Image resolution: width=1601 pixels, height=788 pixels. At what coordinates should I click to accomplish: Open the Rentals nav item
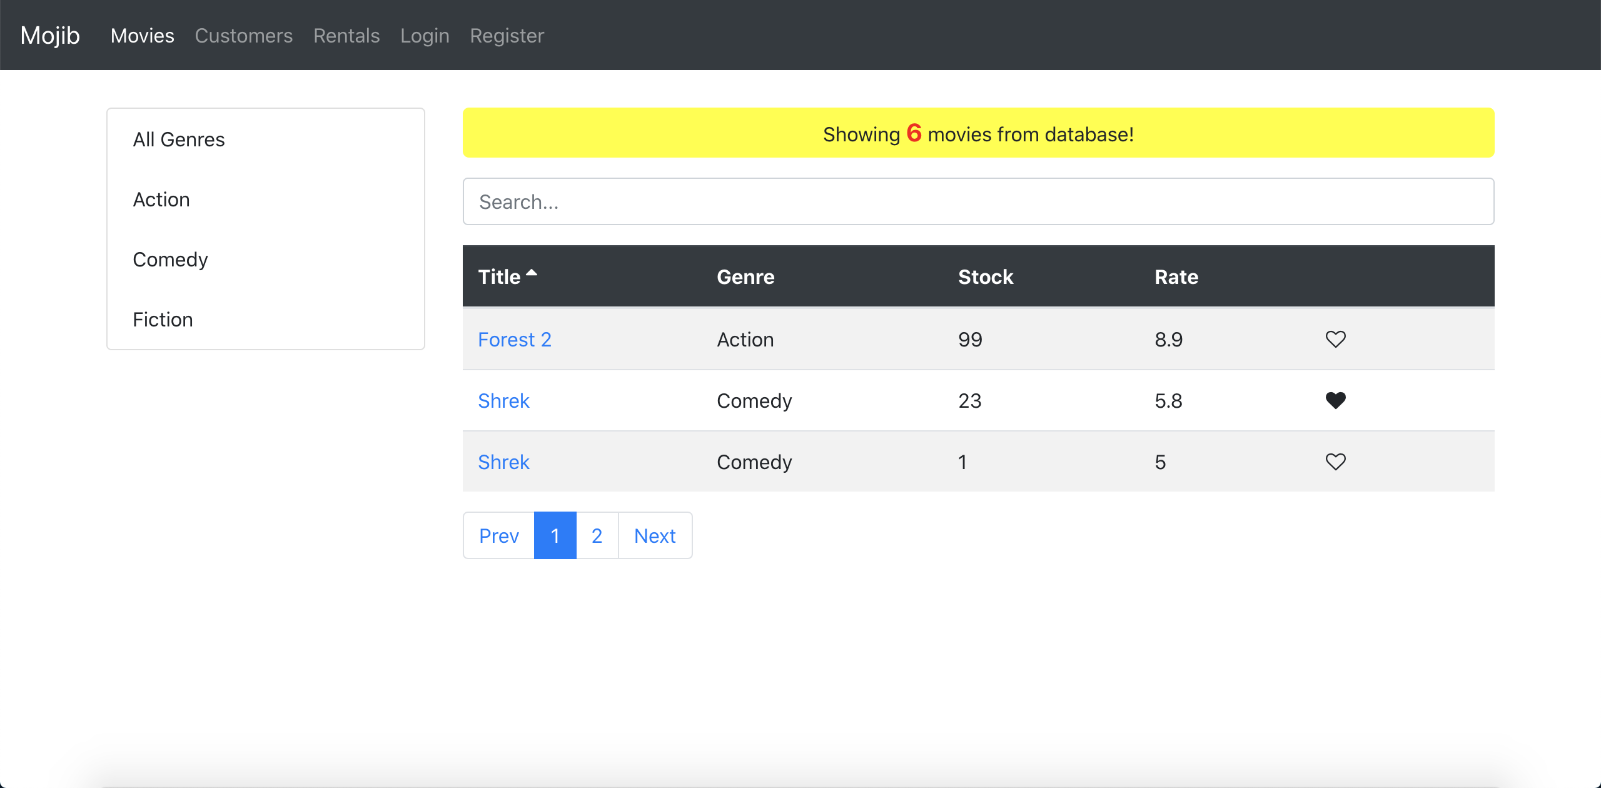346,36
